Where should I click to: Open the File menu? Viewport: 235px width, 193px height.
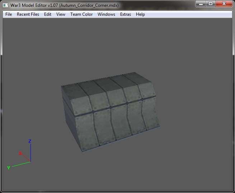(x=9, y=14)
